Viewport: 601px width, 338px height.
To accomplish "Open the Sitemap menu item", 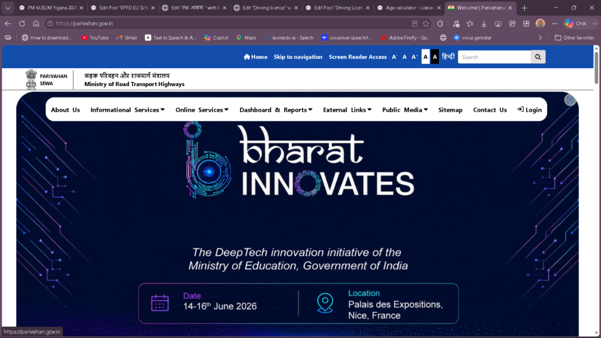I will 450,110.
